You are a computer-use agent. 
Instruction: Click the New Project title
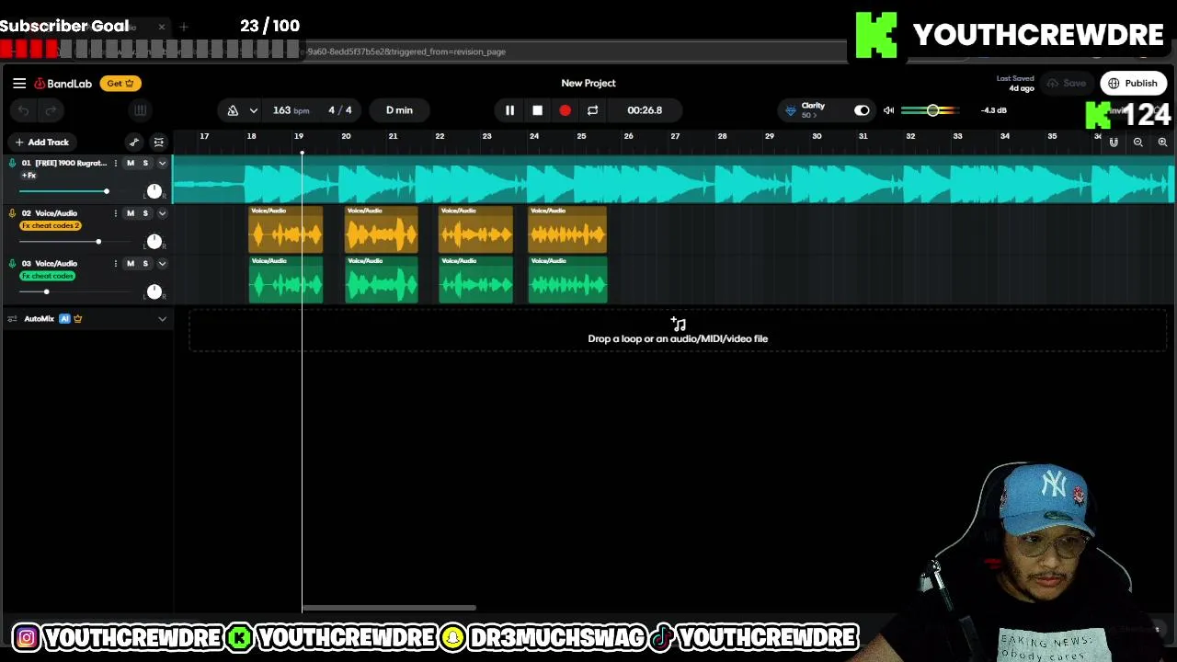(588, 83)
